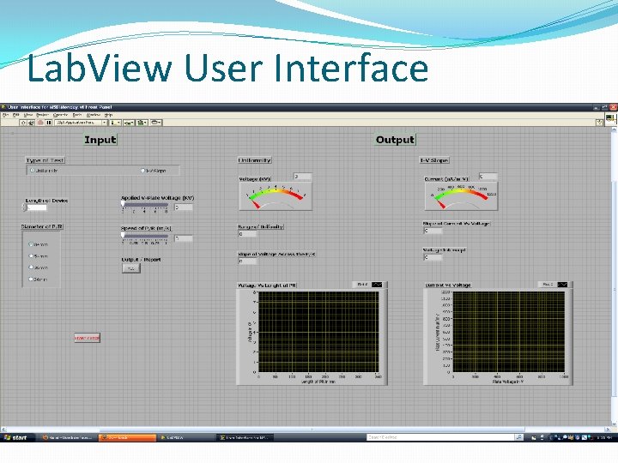Click the Speed of P/R numeric field
Screen dimensions: 618x463
tap(184, 238)
